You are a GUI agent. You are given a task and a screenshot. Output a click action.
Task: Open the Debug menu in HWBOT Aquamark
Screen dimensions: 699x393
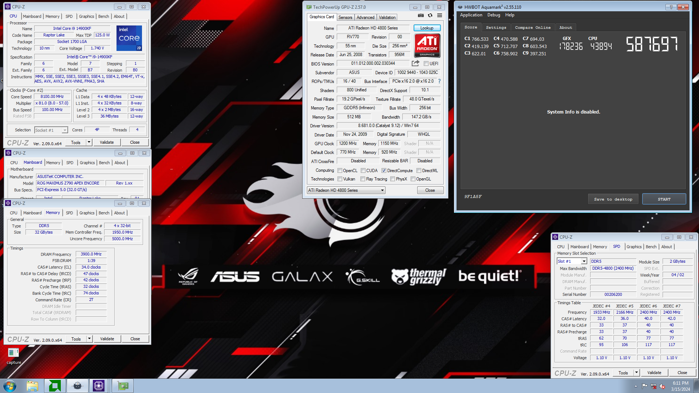tap(494, 15)
